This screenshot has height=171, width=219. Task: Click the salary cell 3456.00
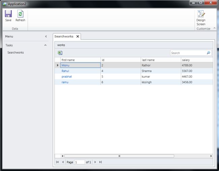coord(197,82)
